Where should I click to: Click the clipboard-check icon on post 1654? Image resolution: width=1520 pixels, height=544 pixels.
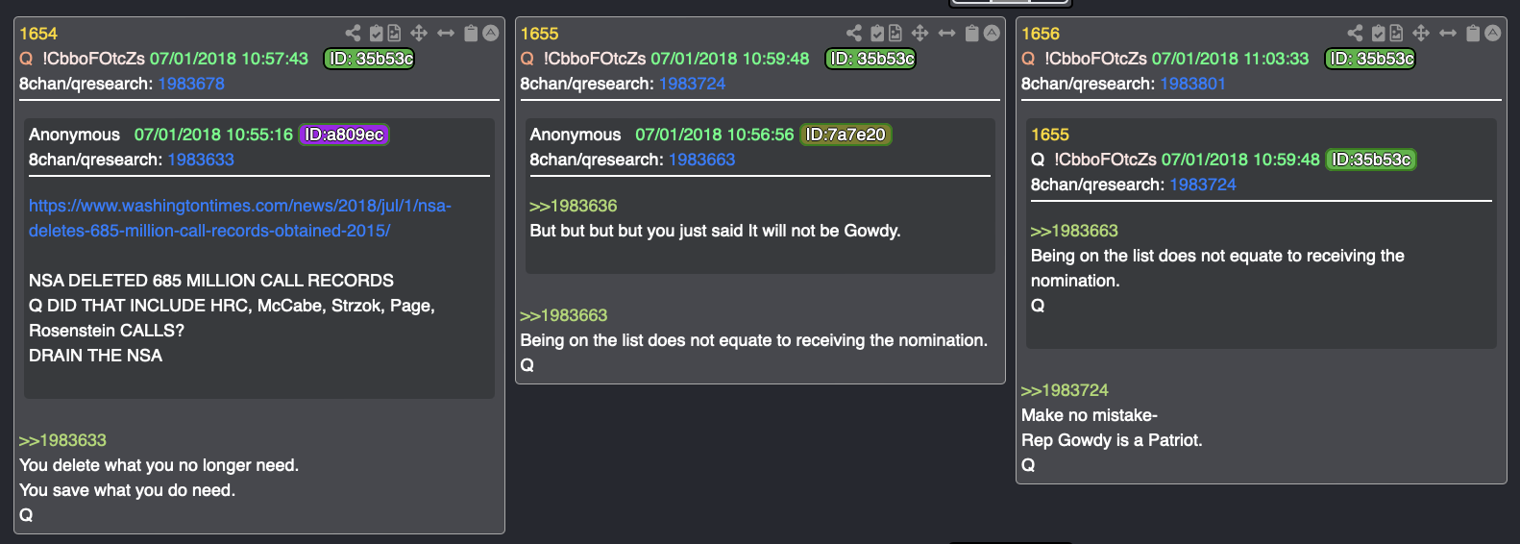(x=377, y=34)
